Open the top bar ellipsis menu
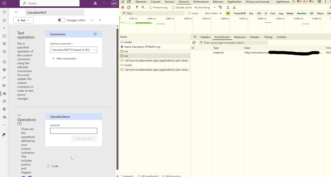This screenshot has width=331, height=177. [105, 3]
